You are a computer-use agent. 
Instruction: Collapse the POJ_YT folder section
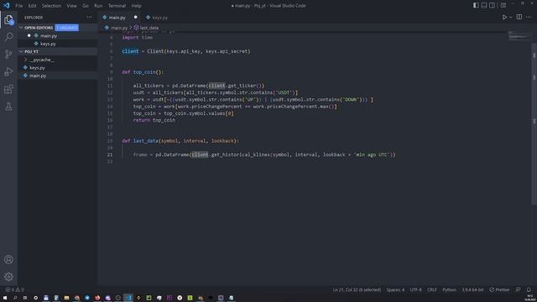click(21, 52)
